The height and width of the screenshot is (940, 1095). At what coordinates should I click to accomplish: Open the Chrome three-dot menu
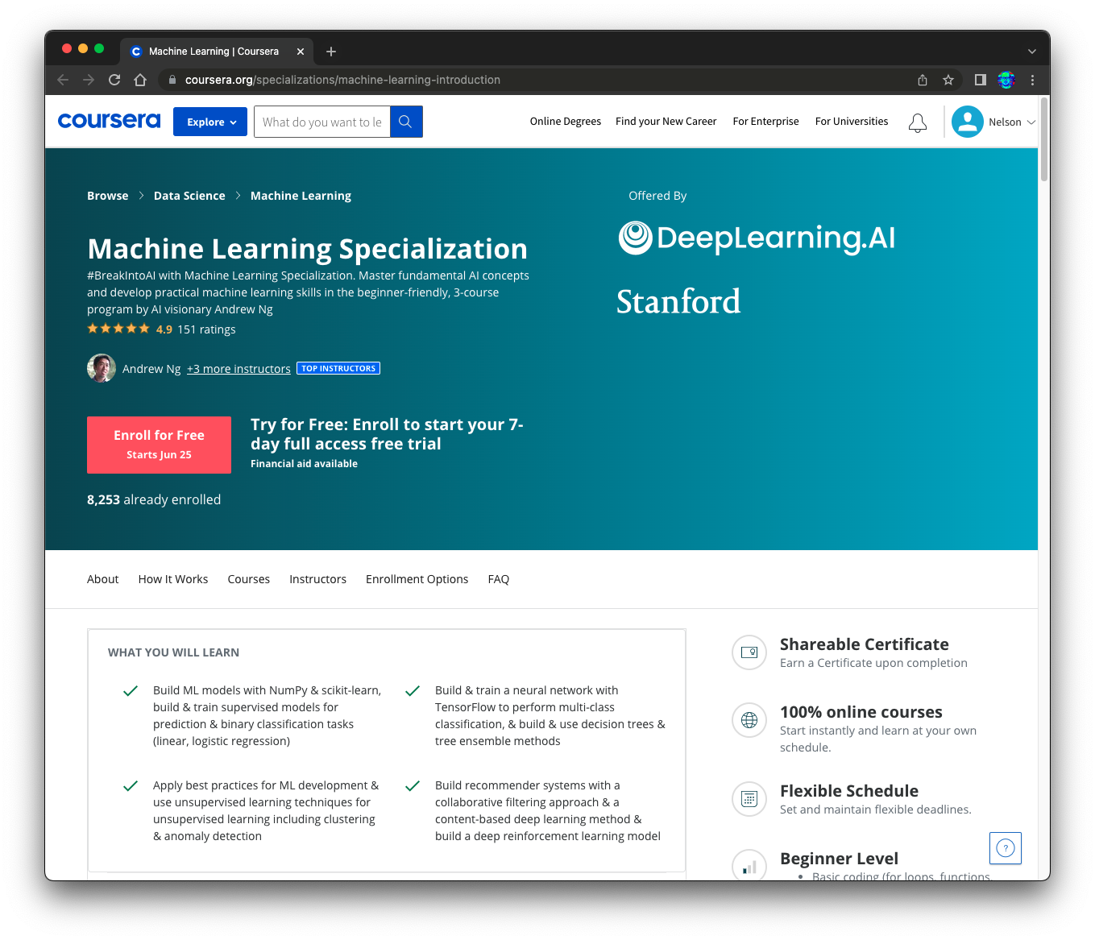(1032, 80)
